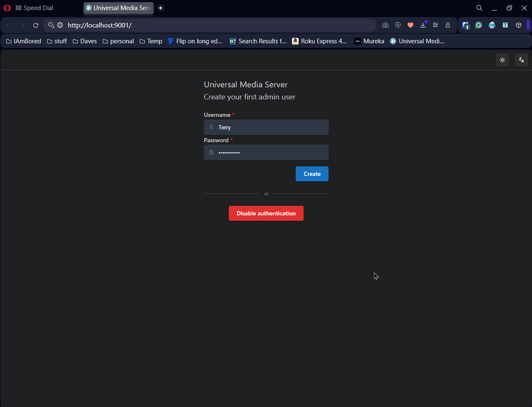Open the personal bookmarks folder
532x407 pixels.
pos(118,41)
